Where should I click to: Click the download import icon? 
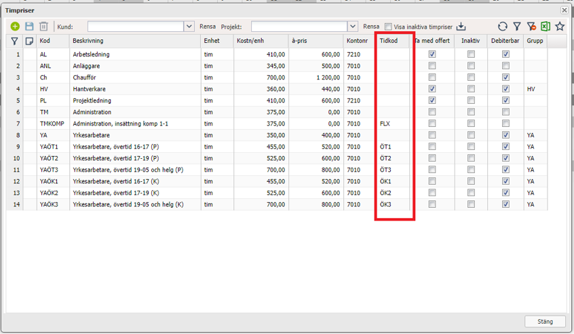[x=461, y=26]
